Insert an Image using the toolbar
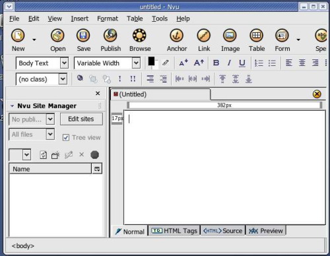The height and width of the screenshot is (256, 330). (x=230, y=36)
